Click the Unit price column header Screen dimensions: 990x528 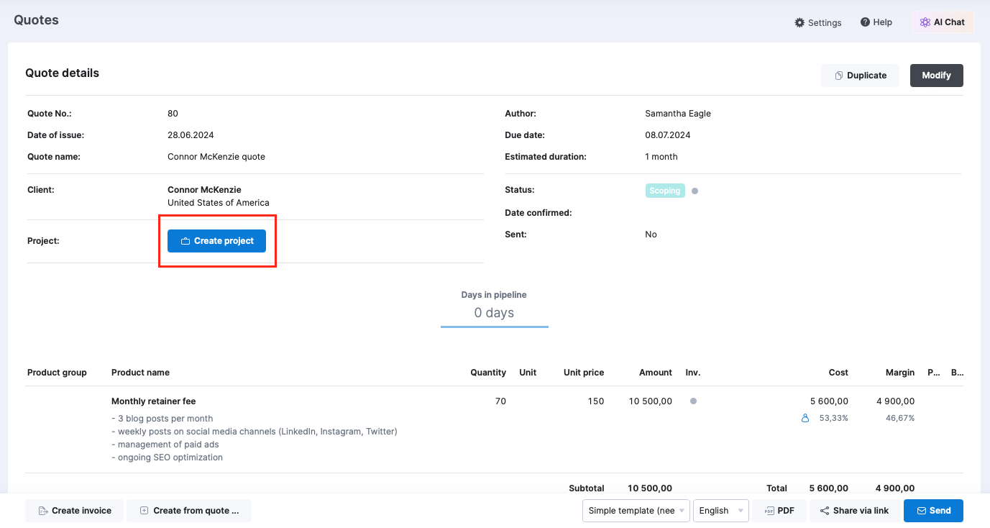(584, 373)
